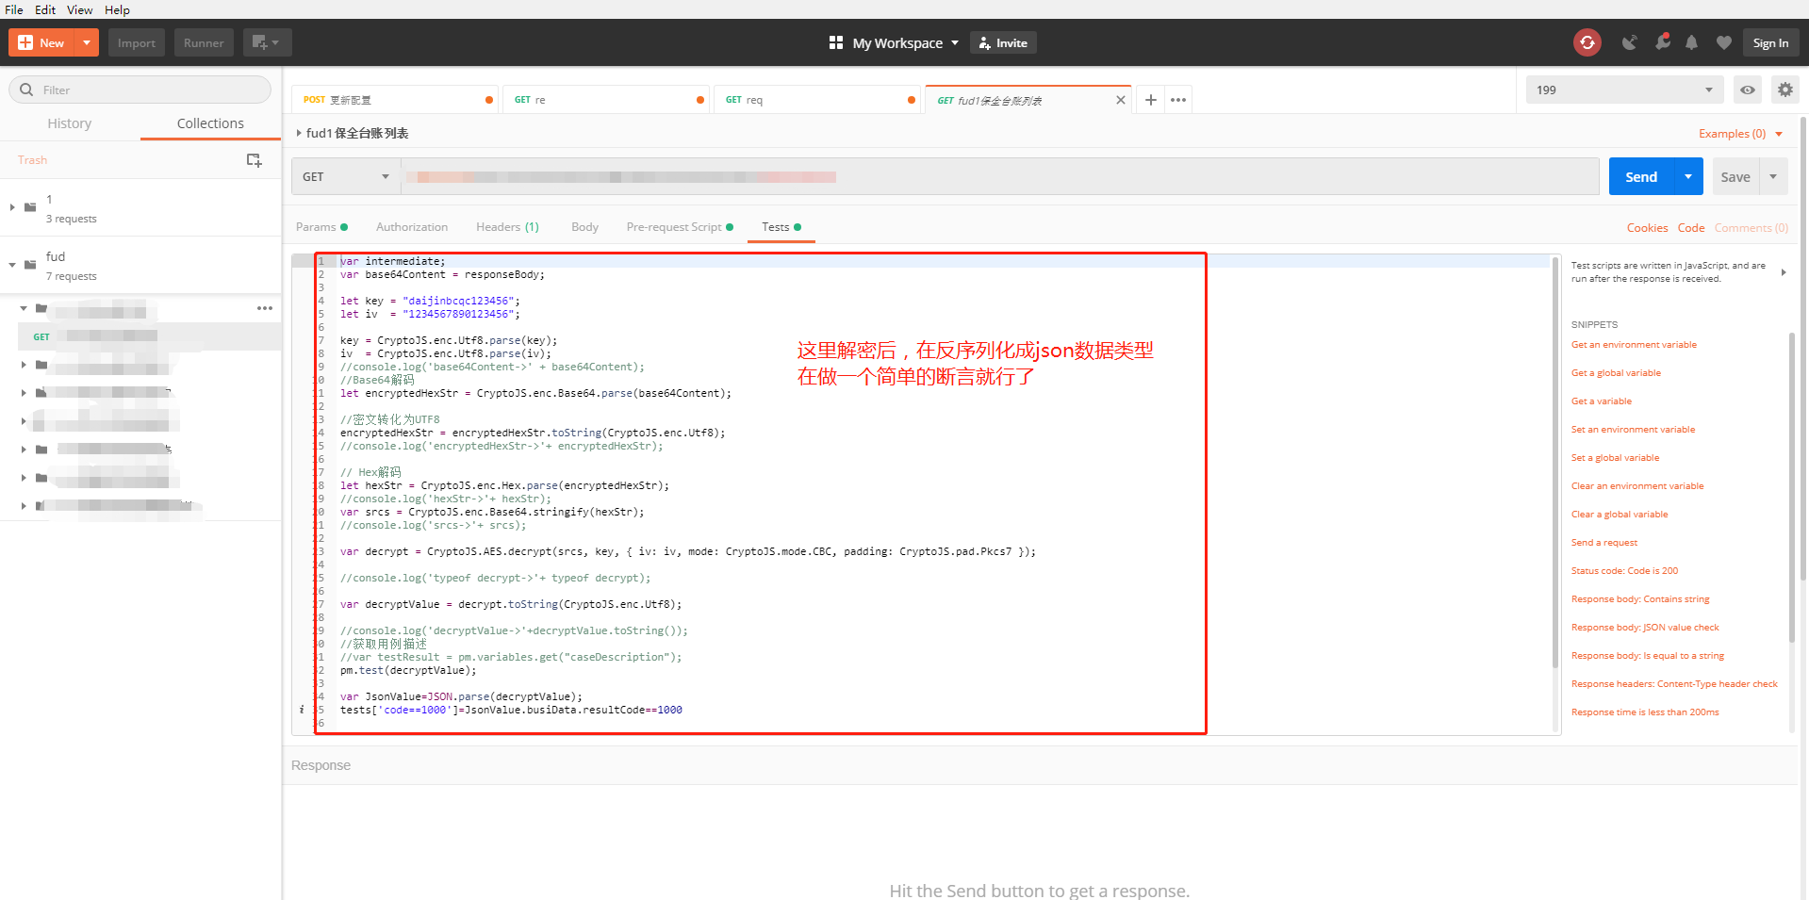Open the View menu

click(x=79, y=9)
